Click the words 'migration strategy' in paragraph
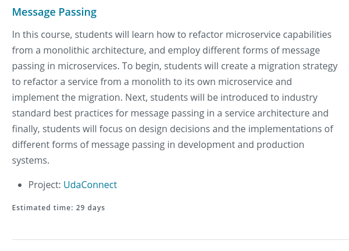This screenshot has width=349, height=251. click(x=298, y=66)
